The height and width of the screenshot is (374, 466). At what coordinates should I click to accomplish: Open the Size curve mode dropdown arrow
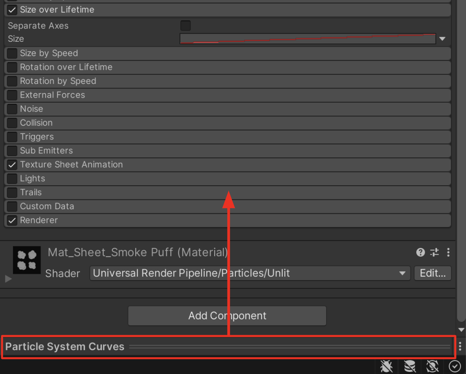pos(442,39)
